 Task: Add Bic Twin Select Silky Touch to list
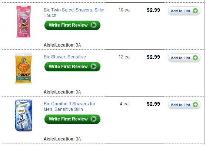coord(184,11)
